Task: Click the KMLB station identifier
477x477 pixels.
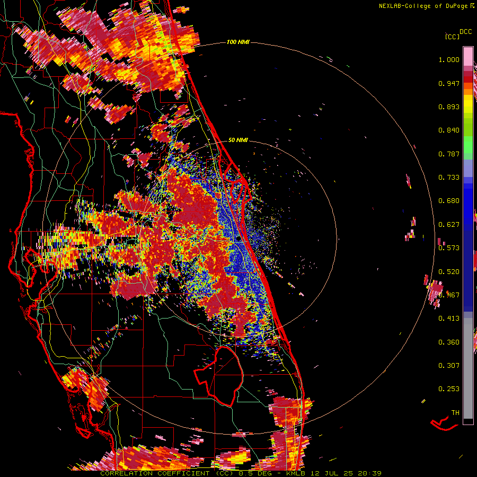Action: (x=296, y=473)
